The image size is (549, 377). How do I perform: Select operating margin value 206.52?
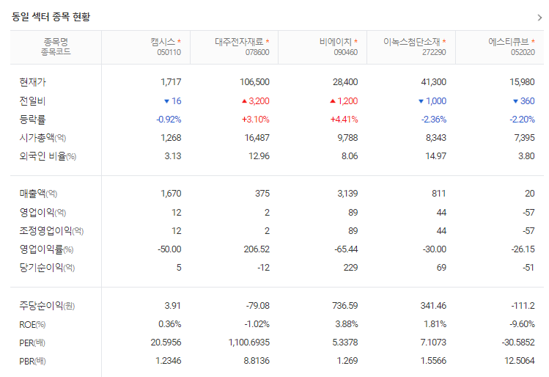257,249
